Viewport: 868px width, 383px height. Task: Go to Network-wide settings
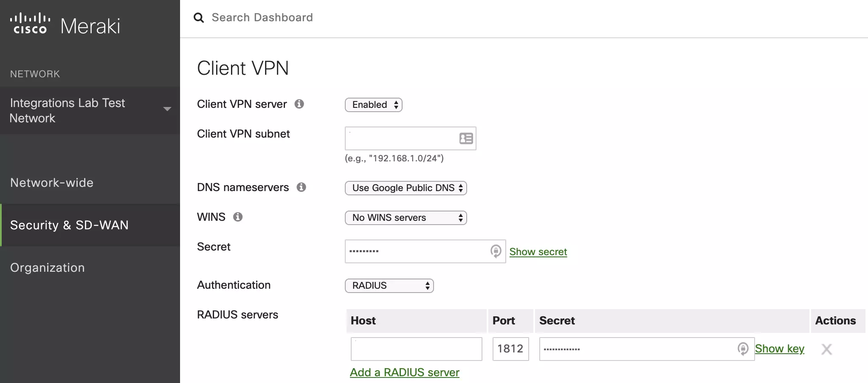pos(52,183)
